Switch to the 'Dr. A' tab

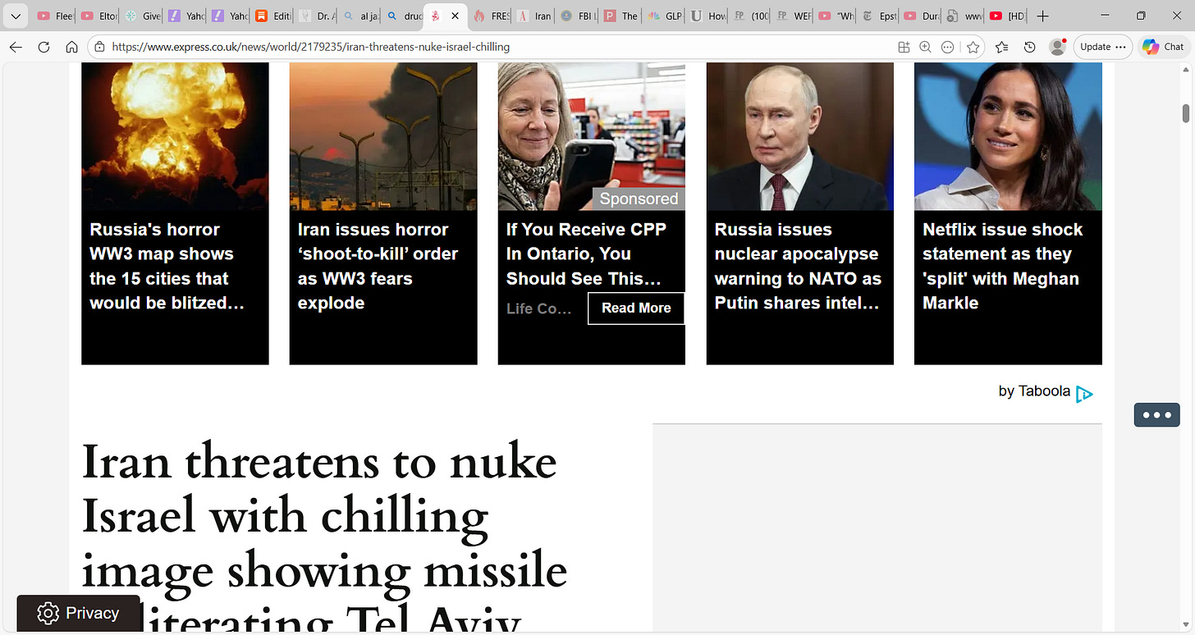[x=315, y=16]
